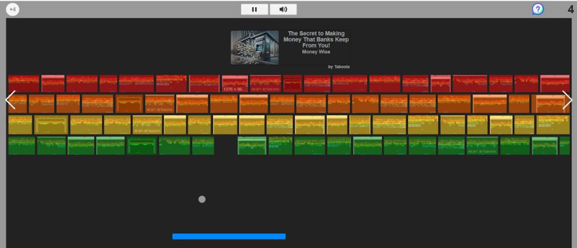The width and height of the screenshot is (577, 248).
Task: Click the "by Taboola" attribution link
Action: tap(338, 66)
